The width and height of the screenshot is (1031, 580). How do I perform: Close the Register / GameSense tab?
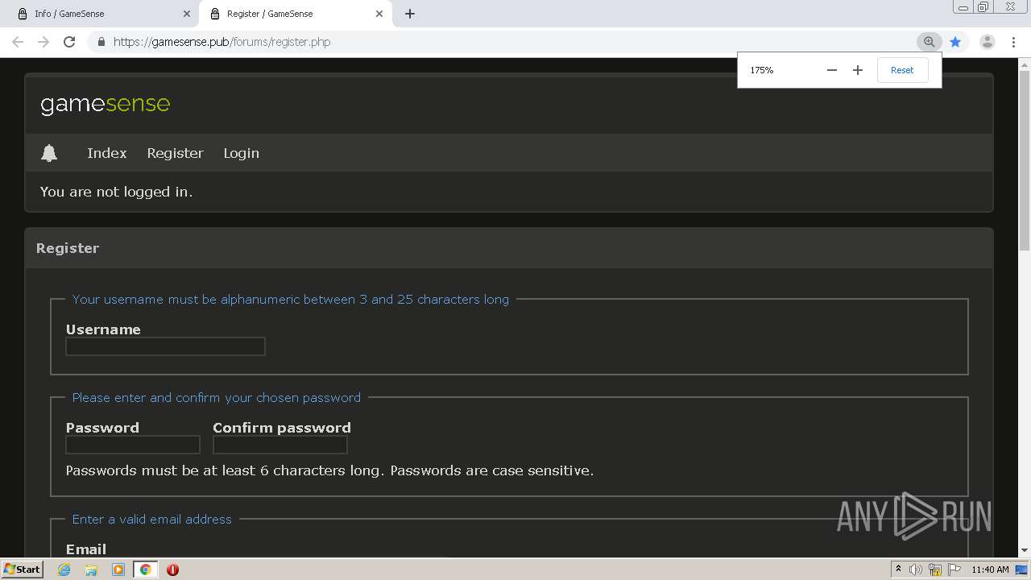379,14
